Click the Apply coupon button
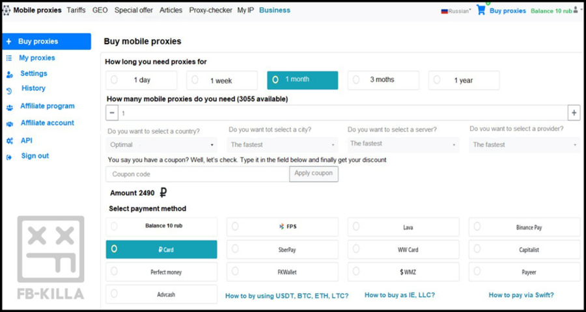This screenshot has width=586, height=312. click(314, 174)
